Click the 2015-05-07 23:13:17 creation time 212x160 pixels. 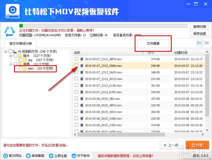point(188,59)
